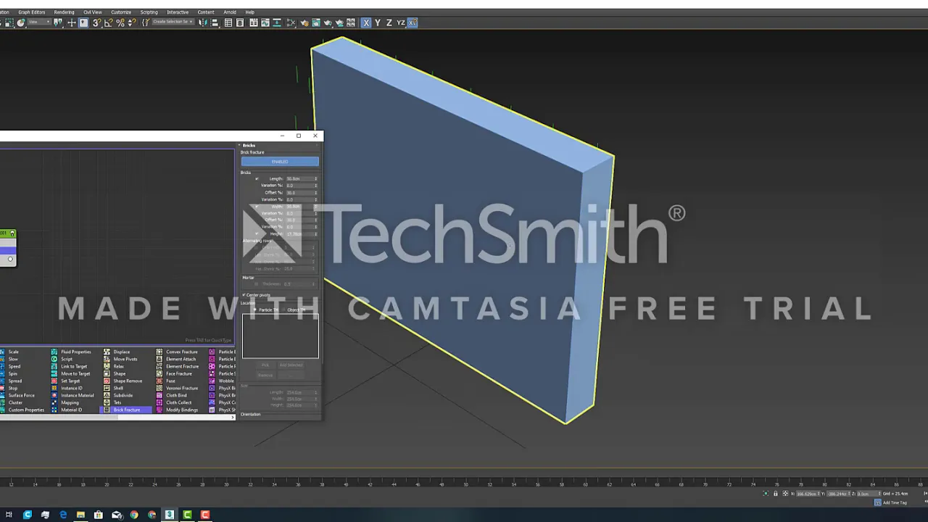Click the depot horizontal scrollbar
Screen dimensions: 928x522
click(116, 417)
